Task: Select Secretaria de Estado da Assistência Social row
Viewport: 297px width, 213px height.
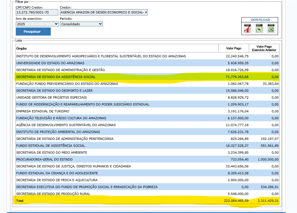Action: click(x=147, y=77)
